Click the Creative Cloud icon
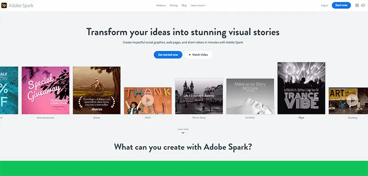The height and width of the screenshot is (176, 368). (363, 6)
